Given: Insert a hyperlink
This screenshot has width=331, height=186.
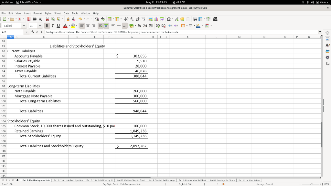Looking at the screenshot, I should click(177, 19).
